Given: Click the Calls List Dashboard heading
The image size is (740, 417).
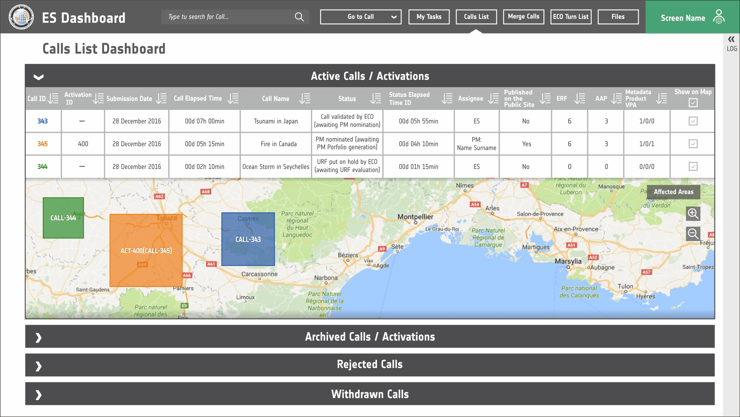Looking at the screenshot, I should [x=104, y=49].
